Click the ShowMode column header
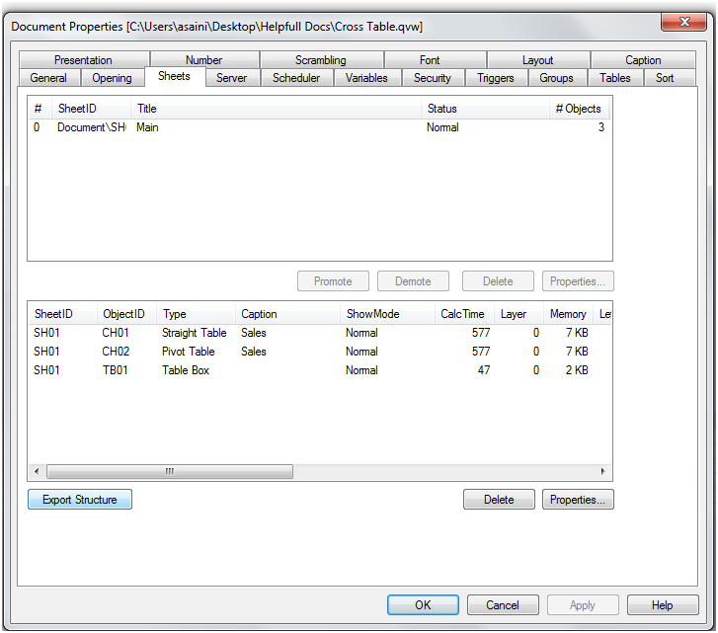 (387, 314)
